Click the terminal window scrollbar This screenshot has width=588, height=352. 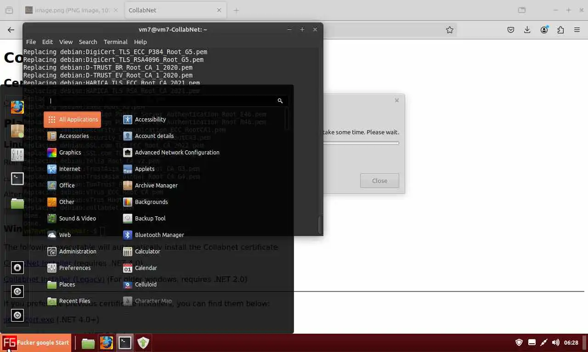pyautogui.click(x=320, y=225)
